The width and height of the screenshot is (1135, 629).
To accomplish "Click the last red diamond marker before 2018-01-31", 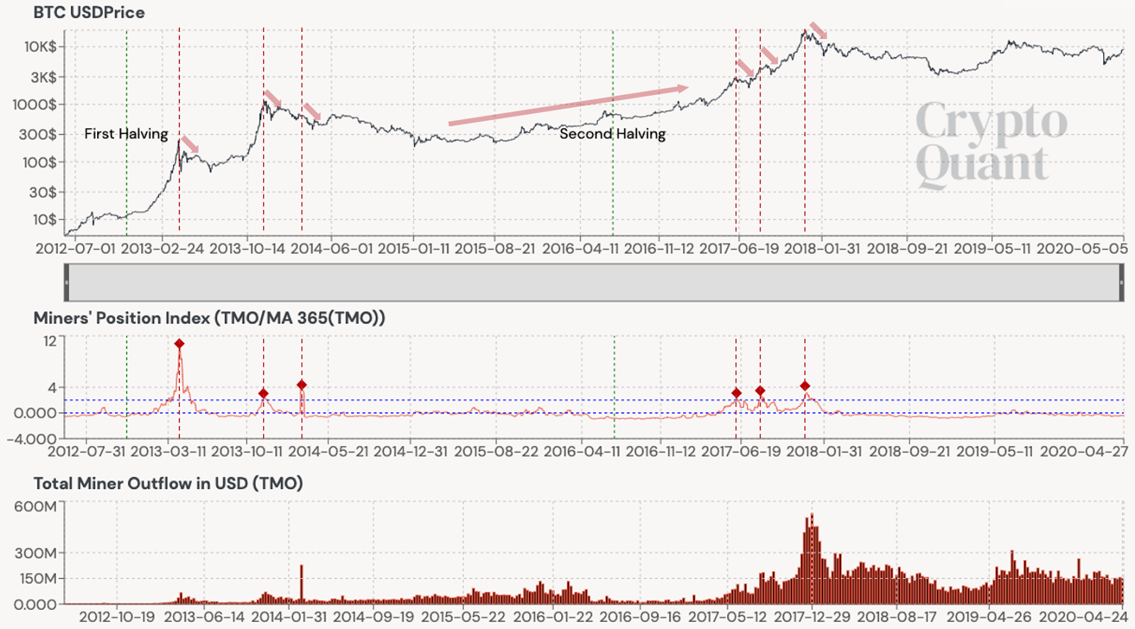I will tap(804, 386).
